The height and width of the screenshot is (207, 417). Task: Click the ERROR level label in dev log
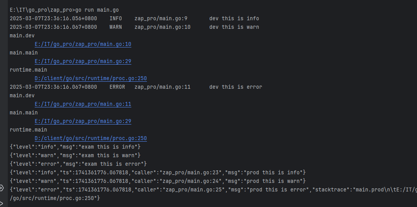coord(117,87)
